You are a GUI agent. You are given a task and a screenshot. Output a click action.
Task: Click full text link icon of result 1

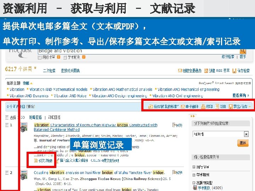57,161
